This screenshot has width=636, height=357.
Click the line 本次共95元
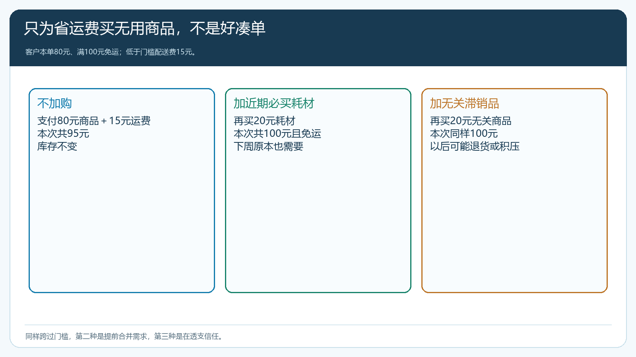click(63, 134)
